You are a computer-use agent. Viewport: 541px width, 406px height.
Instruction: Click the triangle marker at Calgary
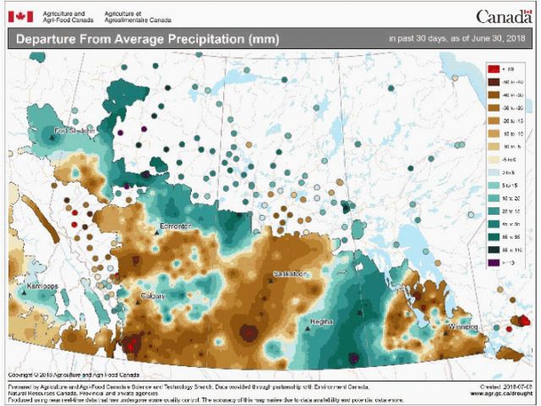(138, 303)
